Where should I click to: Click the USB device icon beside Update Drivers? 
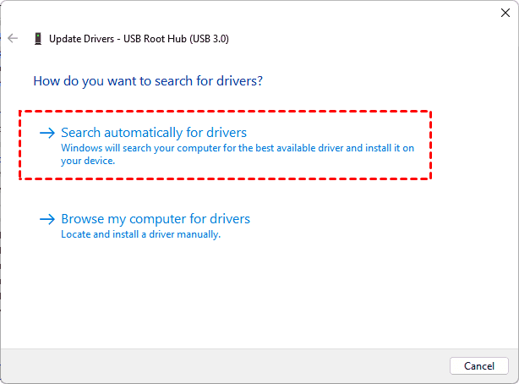38,39
